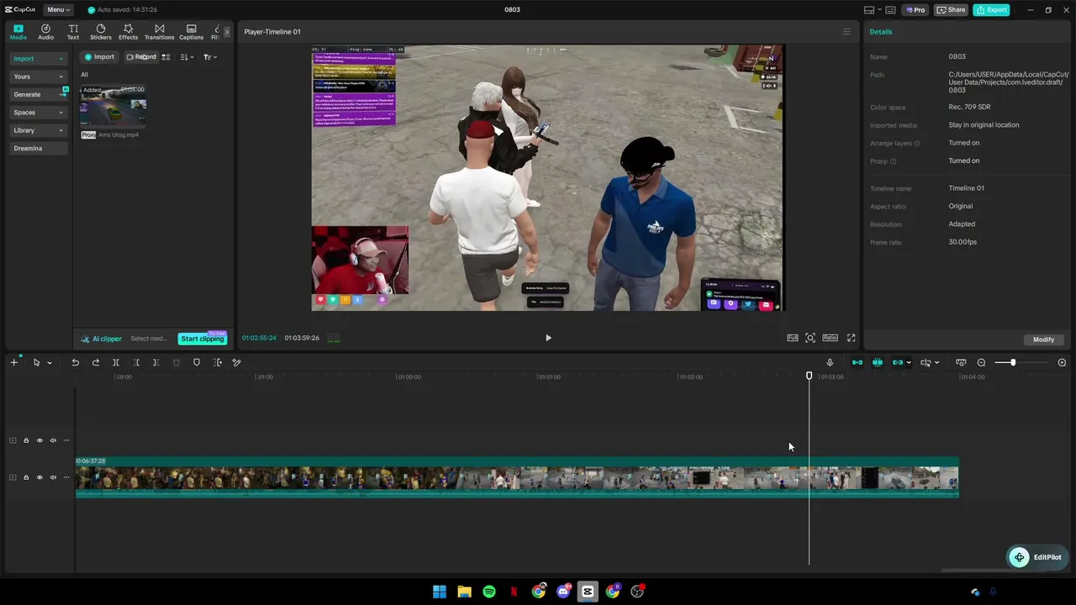1076x605 pixels.
Task: Toggle lock on the upper track
Action: [x=26, y=440]
